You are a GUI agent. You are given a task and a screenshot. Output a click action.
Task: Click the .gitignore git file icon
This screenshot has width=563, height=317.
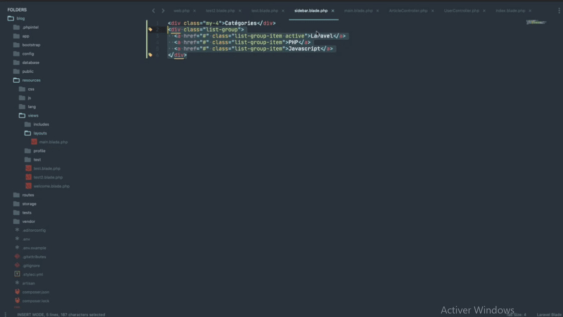coord(17,265)
